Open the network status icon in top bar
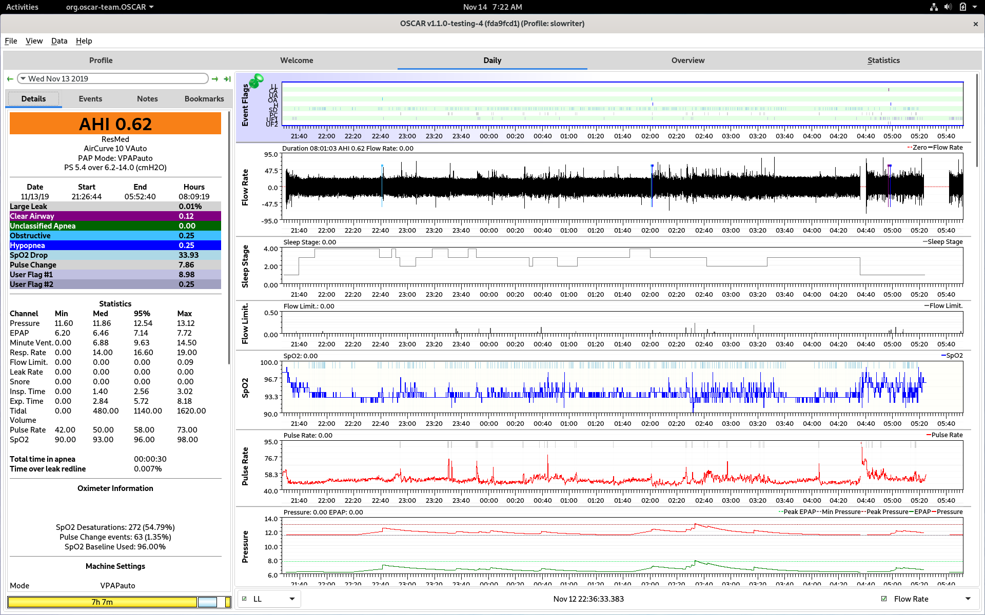985x615 pixels. click(x=934, y=7)
